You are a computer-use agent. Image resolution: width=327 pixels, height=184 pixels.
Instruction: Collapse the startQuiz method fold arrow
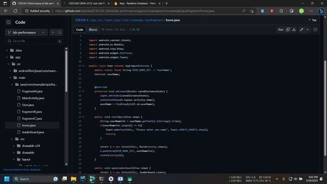pos(83,117)
